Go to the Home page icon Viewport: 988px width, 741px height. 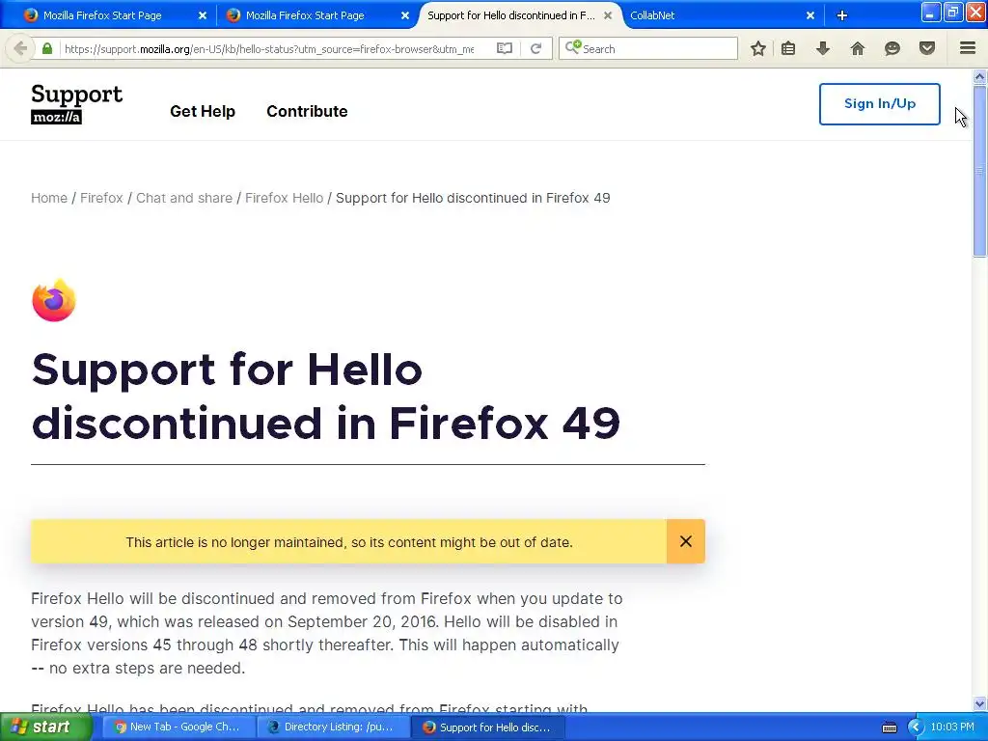(x=858, y=48)
